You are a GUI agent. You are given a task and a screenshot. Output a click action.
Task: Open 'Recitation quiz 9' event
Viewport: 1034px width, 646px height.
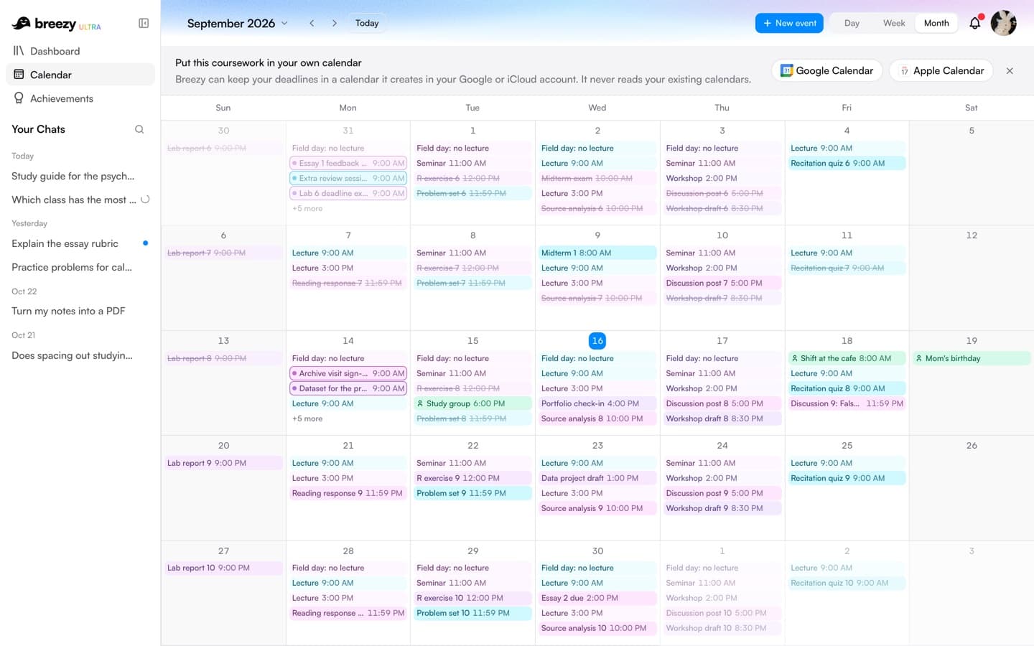coord(847,478)
